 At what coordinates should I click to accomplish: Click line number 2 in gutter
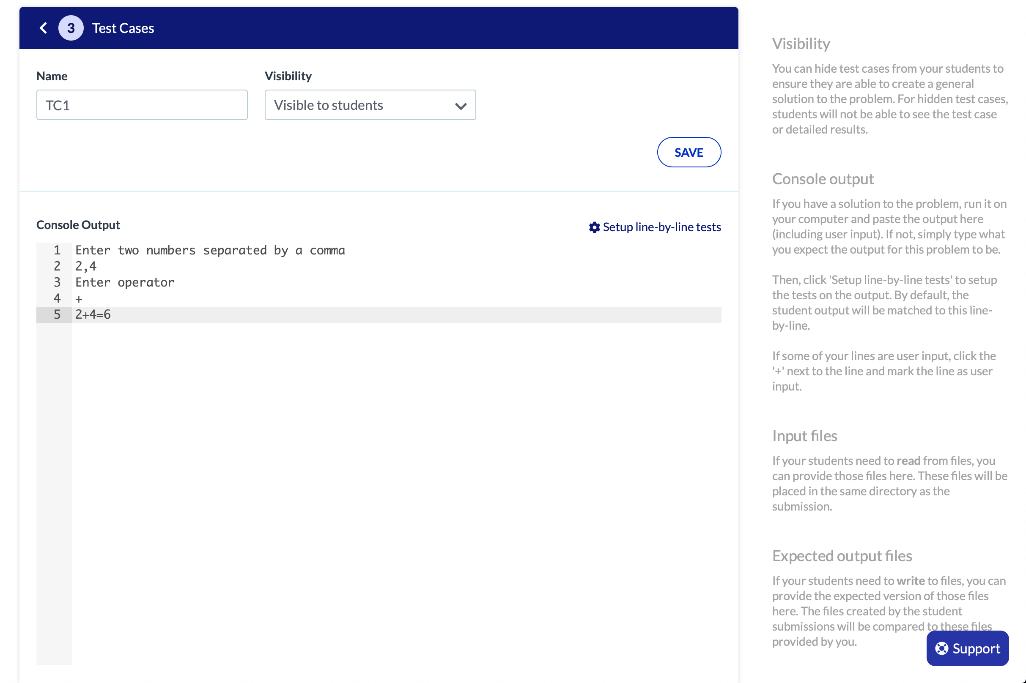pos(57,266)
